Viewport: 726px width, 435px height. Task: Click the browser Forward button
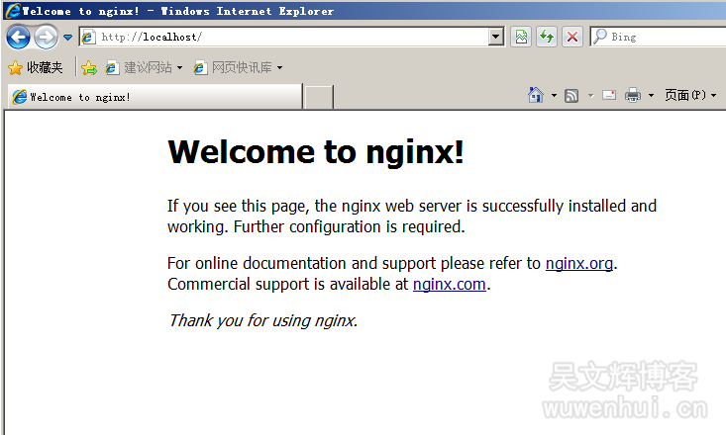tap(46, 38)
